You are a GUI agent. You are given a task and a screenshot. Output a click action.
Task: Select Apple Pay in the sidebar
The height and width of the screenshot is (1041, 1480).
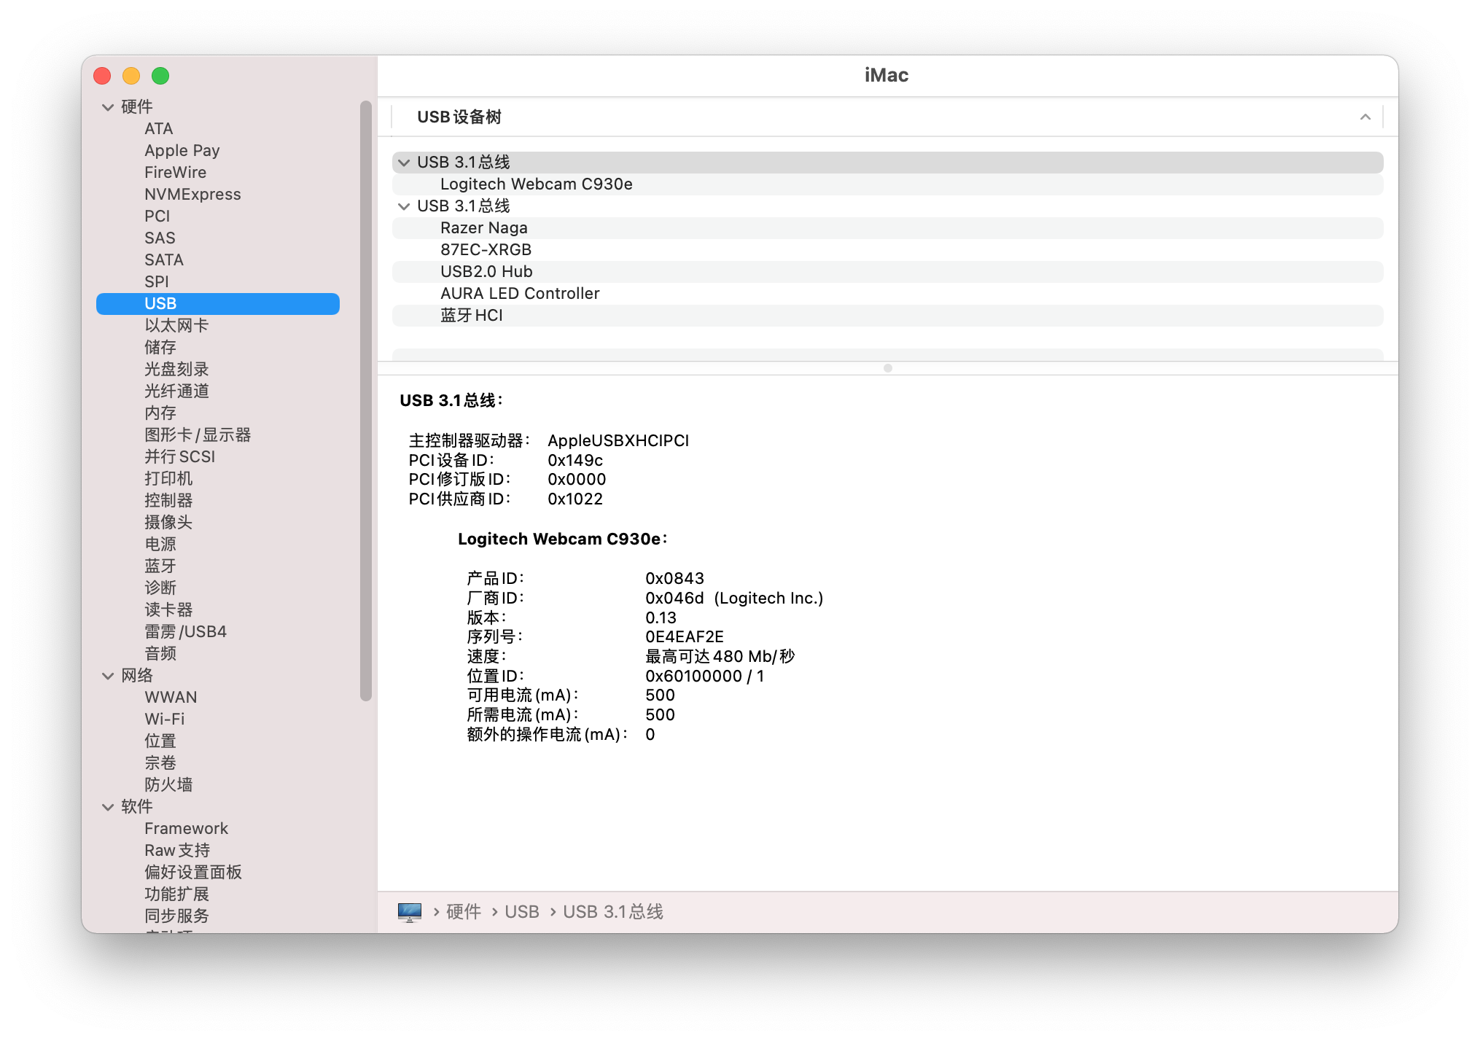182,151
